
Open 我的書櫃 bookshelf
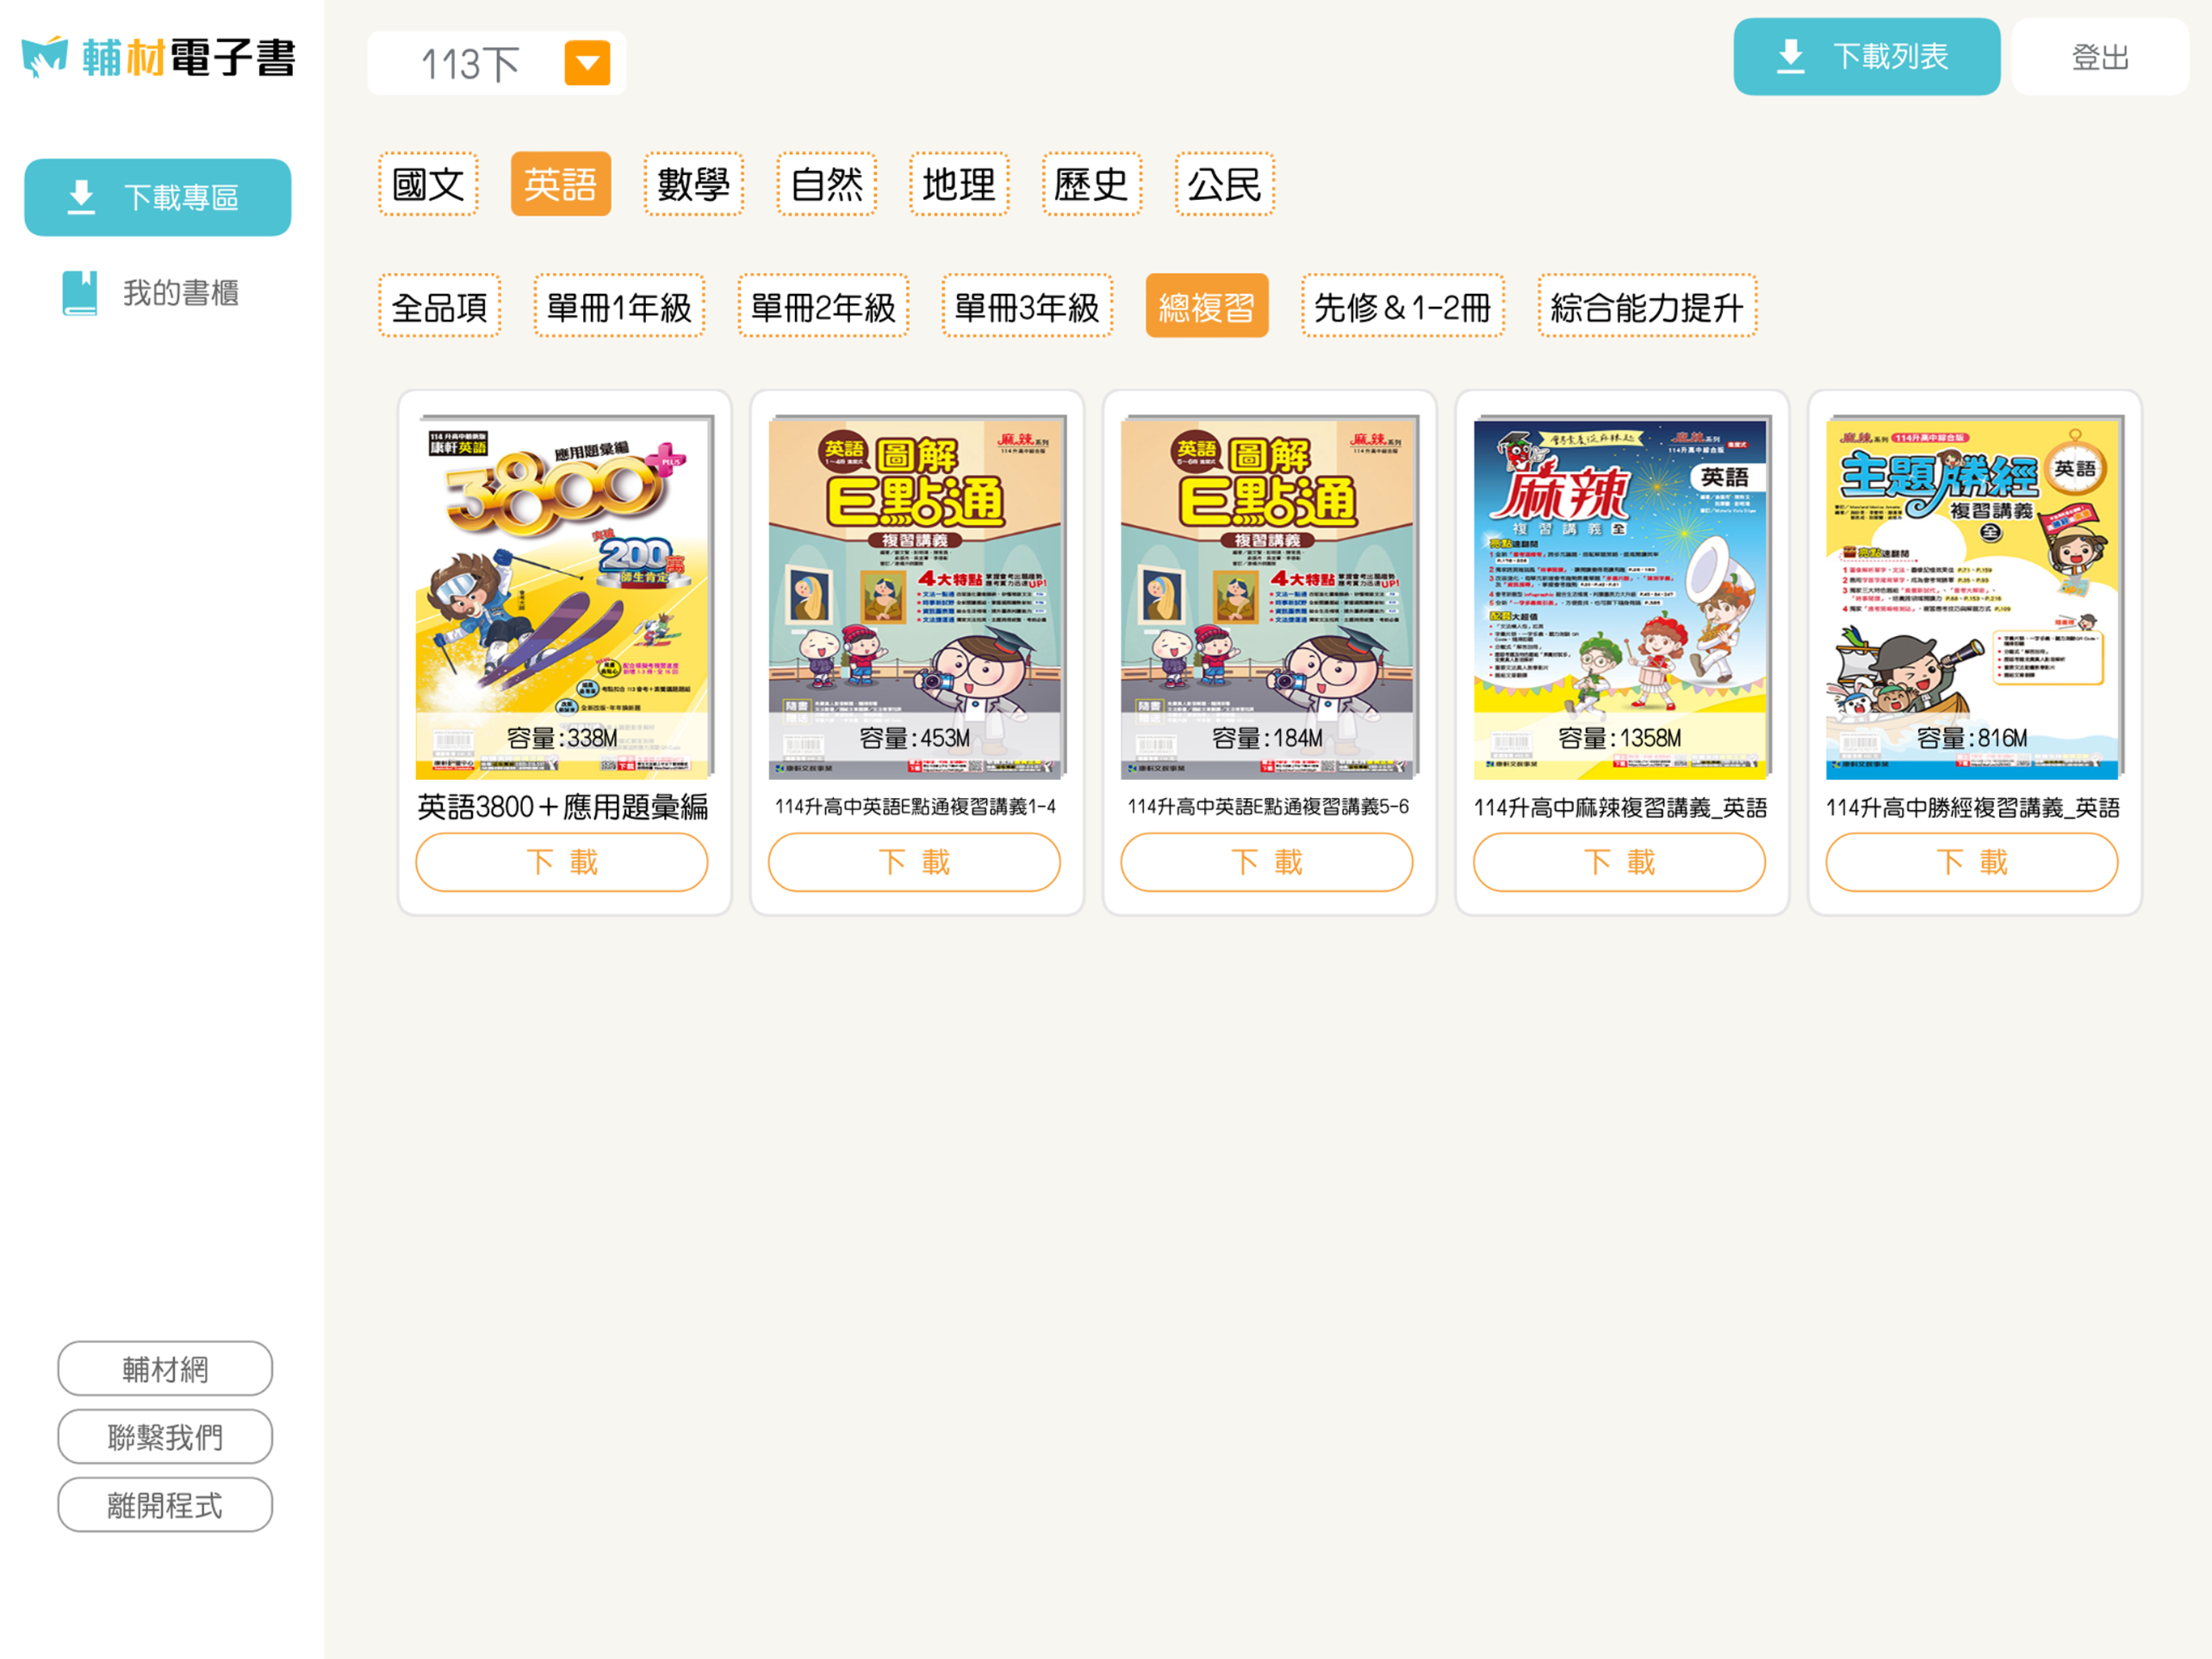[152, 293]
